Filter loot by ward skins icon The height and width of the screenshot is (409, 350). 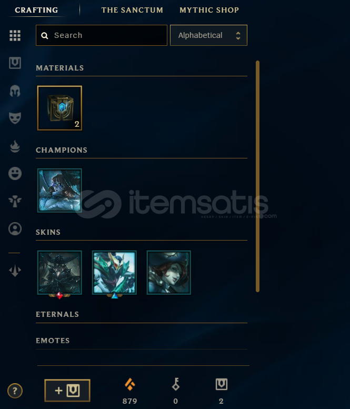[15, 202]
